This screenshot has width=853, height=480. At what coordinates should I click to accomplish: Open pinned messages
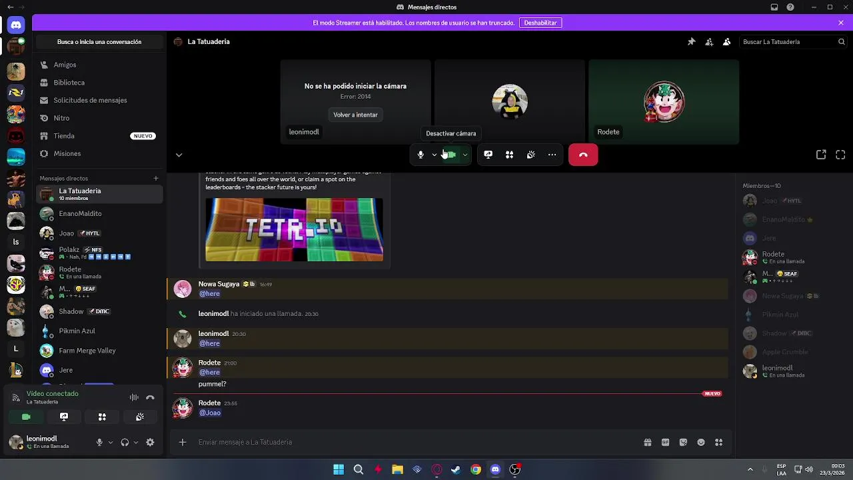coord(692,41)
